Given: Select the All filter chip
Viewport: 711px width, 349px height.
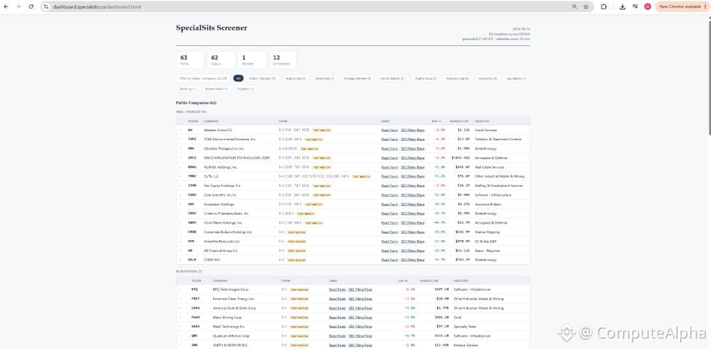Looking at the screenshot, I should (239, 78).
